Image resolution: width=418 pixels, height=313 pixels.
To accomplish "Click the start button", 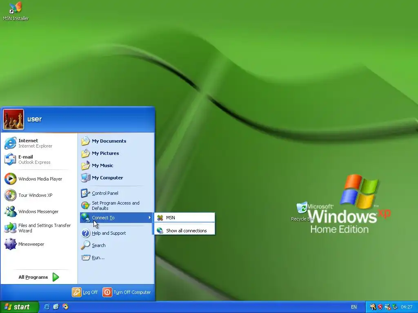I will click(x=19, y=307).
